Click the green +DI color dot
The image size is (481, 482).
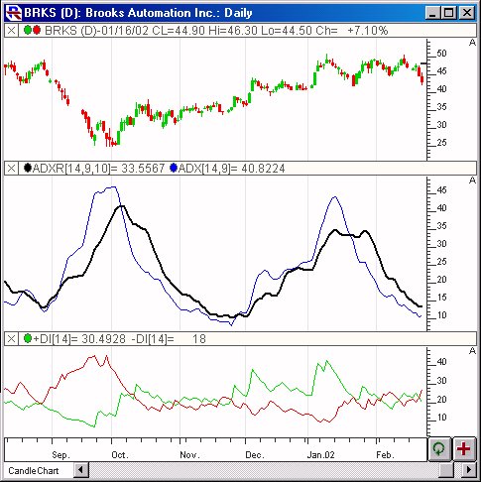tap(28, 338)
